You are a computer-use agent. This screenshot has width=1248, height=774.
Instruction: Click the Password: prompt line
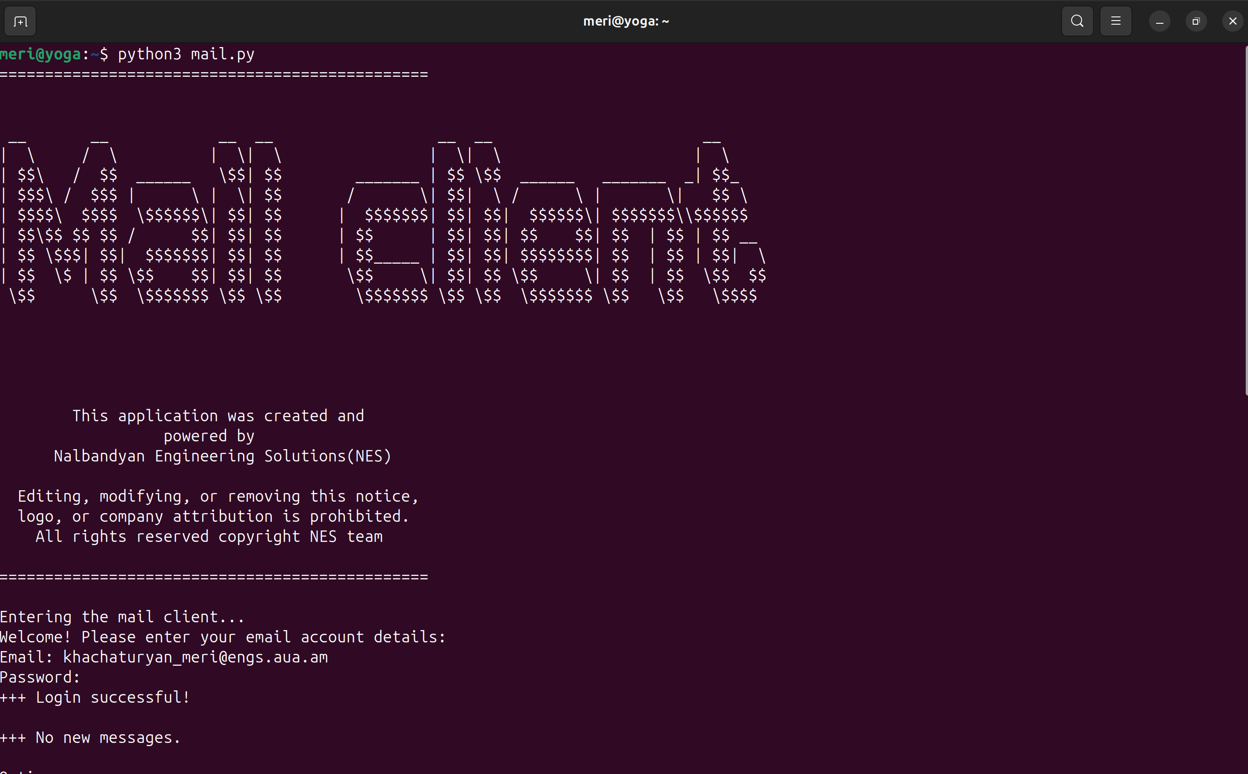[x=40, y=677]
